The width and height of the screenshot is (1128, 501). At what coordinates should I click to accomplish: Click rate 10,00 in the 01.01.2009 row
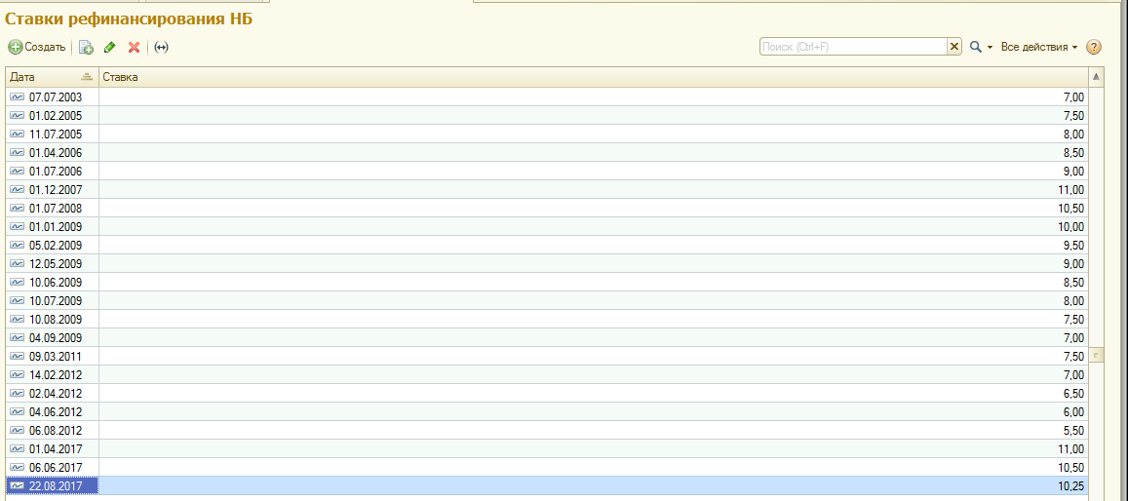tap(1071, 226)
